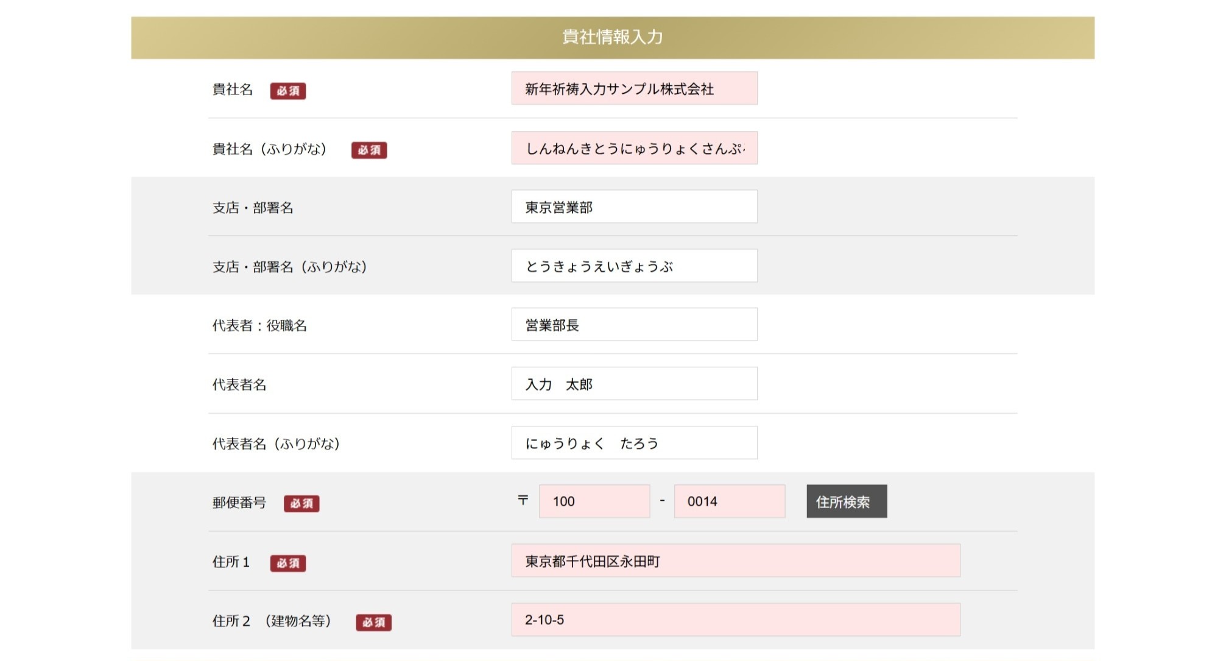Click the 支店・部署名 field showing 東京営業部

tap(634, 207)
